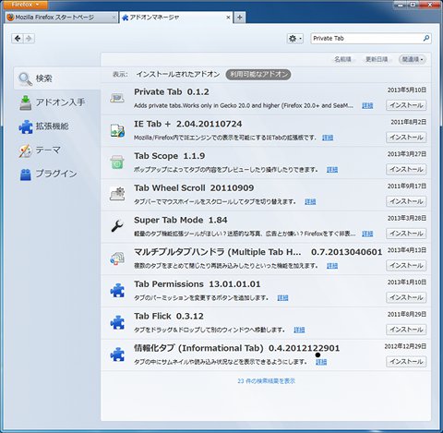The height and width of the screenshot is (433, 443).
Task: Sort results by 名前順
Action: pos(342,59)
